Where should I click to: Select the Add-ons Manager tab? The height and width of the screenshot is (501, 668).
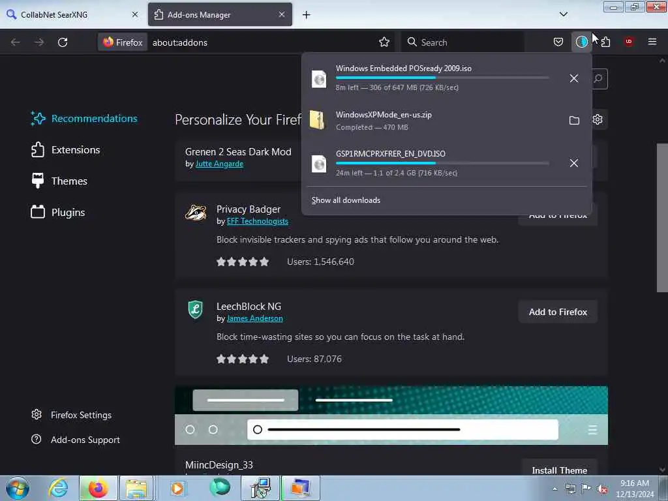(x=220, y=14)
